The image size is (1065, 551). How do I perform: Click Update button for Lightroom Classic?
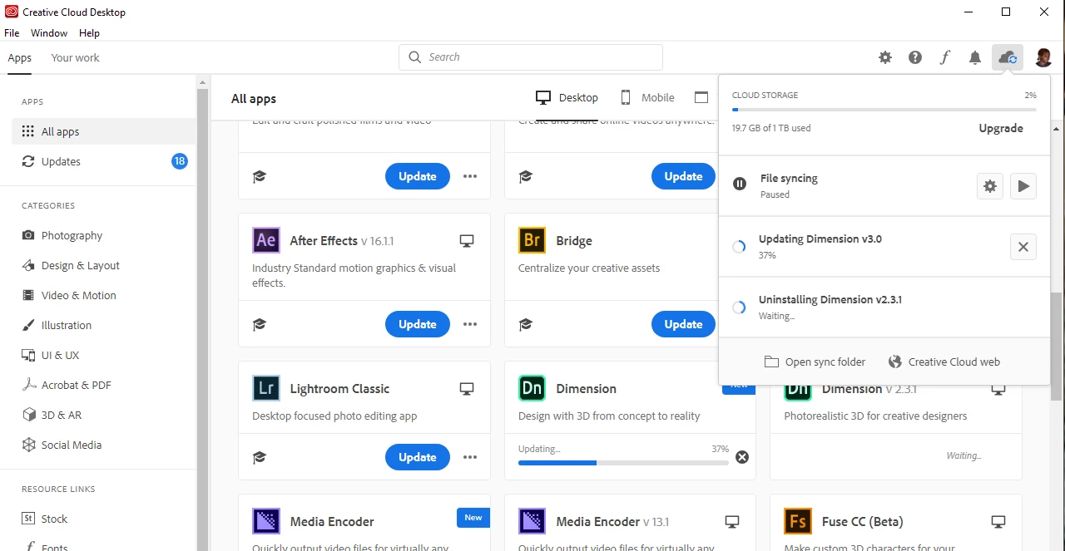[418, 457]
